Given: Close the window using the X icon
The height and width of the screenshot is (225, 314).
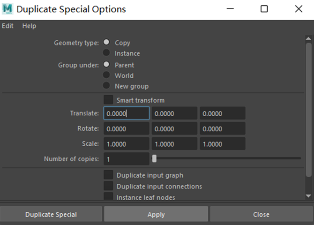Looking at the screenshot, I should tap(299, 9).
